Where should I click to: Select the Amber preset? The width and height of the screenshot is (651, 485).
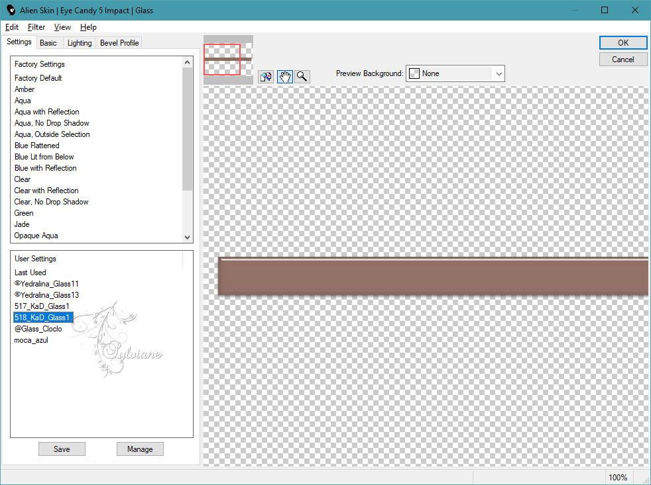click(25, 89)
